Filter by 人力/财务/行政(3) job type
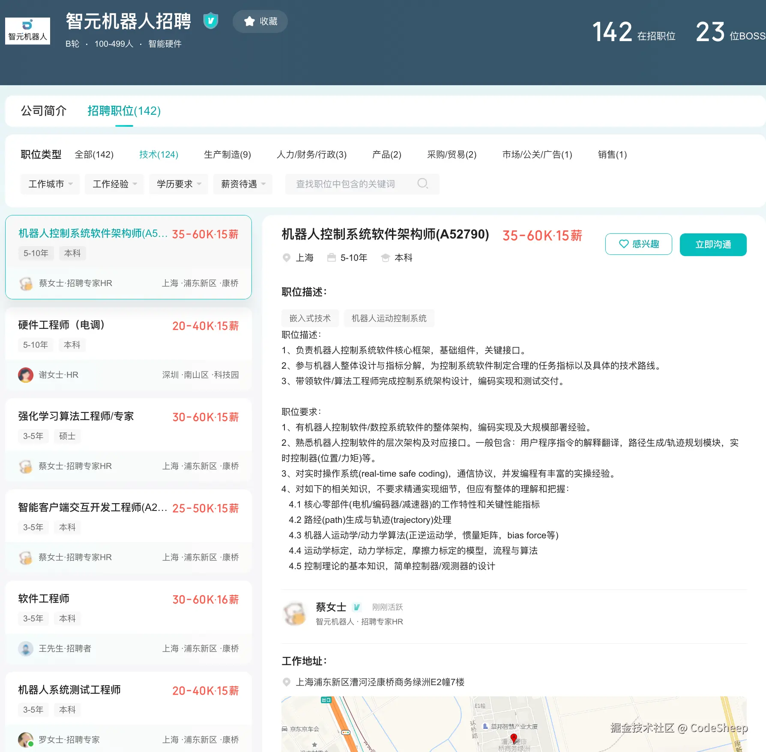The width and height of the screenshot is (766, 752). 312,155
